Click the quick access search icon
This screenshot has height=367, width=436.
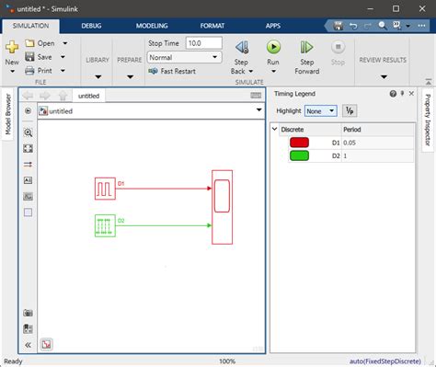click(x=382, y=26)
